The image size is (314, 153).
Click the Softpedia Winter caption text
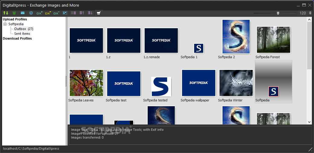tap(230, 100)
